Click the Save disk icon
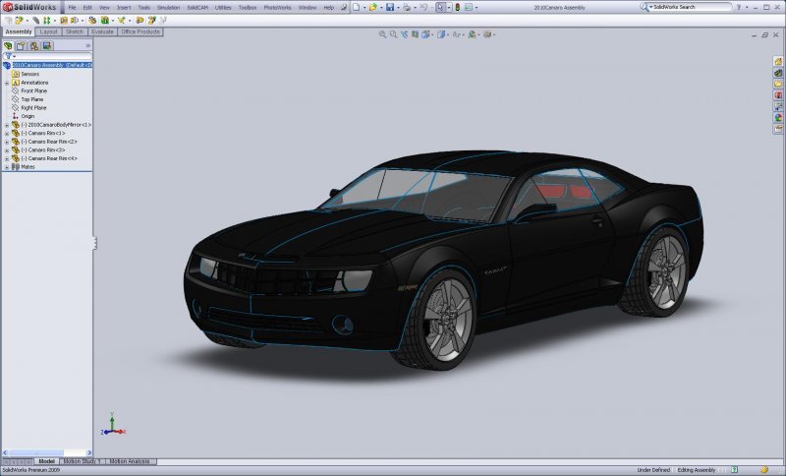This screenshot has width=786, height=476. 389,7
